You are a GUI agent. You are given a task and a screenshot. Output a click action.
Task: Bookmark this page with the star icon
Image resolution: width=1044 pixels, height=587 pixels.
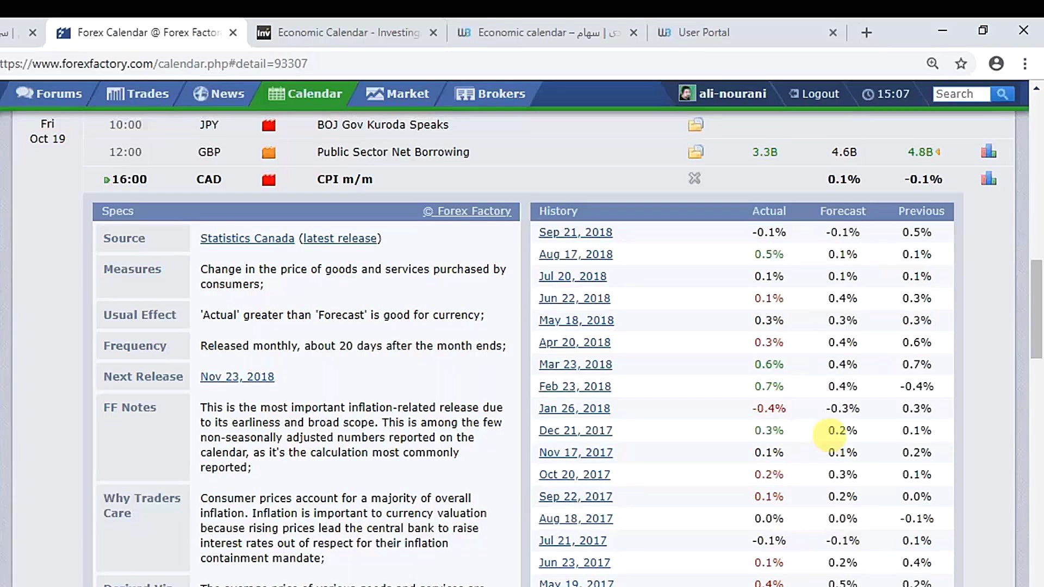click(x=961, y=64)
